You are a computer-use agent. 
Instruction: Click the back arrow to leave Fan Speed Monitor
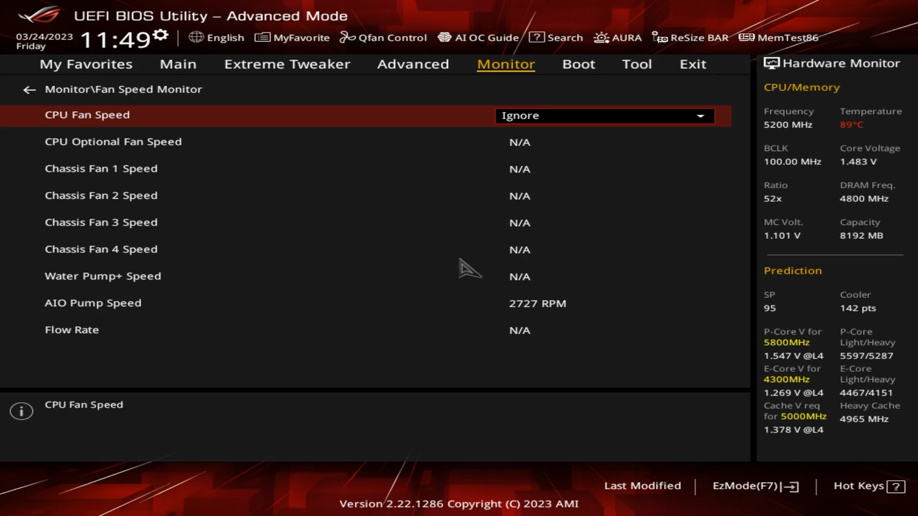pos(29,89)
